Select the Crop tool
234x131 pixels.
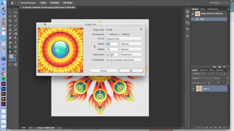(10, 21)
